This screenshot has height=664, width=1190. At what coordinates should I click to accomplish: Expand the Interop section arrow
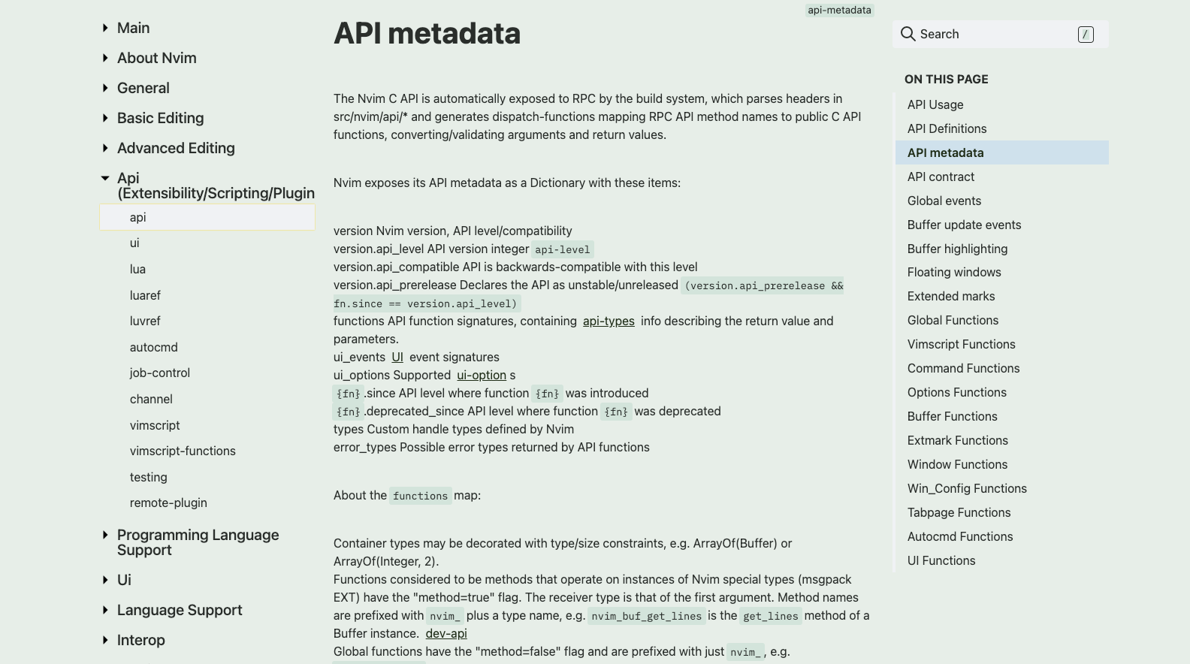click(105, 640)
